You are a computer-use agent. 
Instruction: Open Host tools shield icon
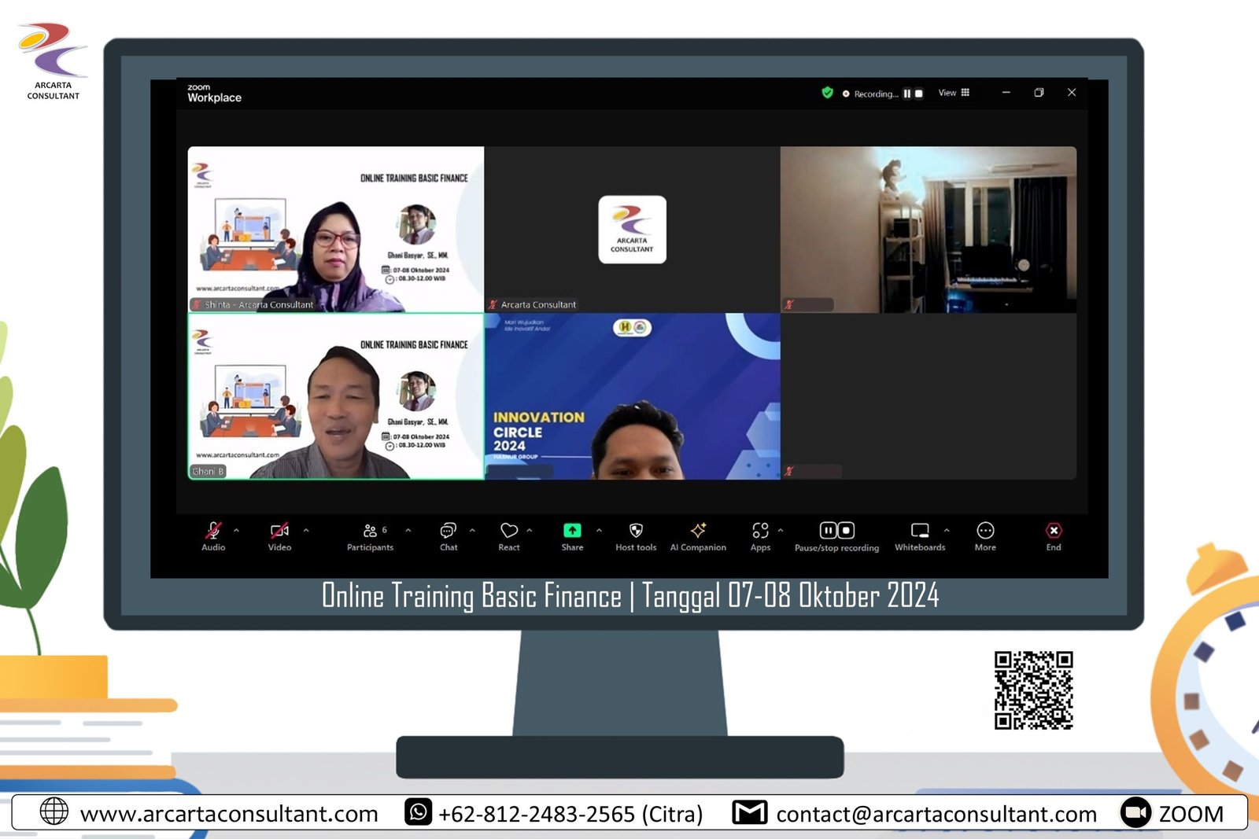(636, 531)
